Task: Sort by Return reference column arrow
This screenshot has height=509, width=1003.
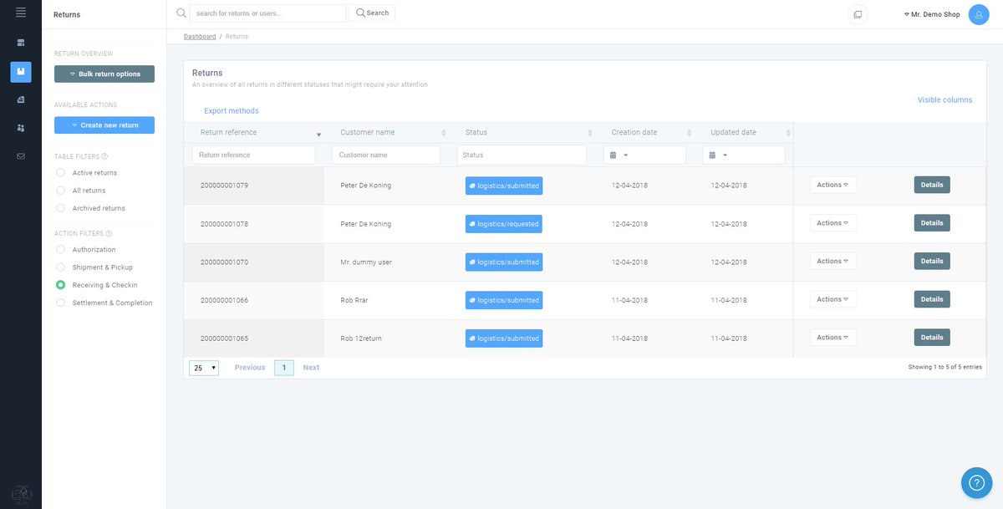Action: point(318,135)
